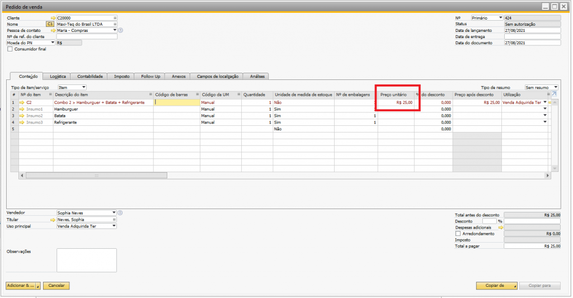This screenshot has width=573, height=298.
Task: Open the Pessoa de contato info icon
Action: 120,31
